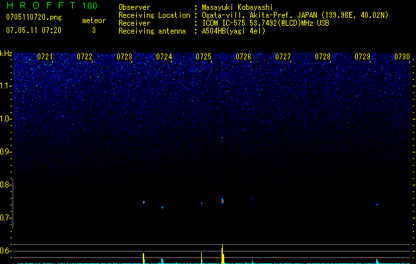Click the meteor echo between 0723 and 0724

(x=144, y=202)
